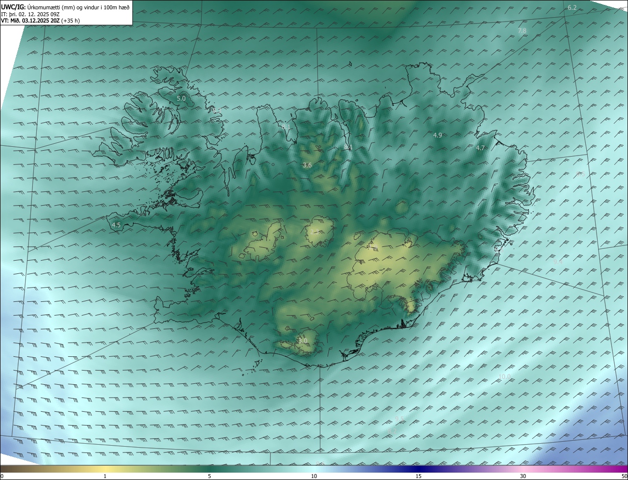Pick the 5.0 value over the Westfjords
The height and width of the screenshot is (480, 628).
pyautogui.click(x=181, y=99)
